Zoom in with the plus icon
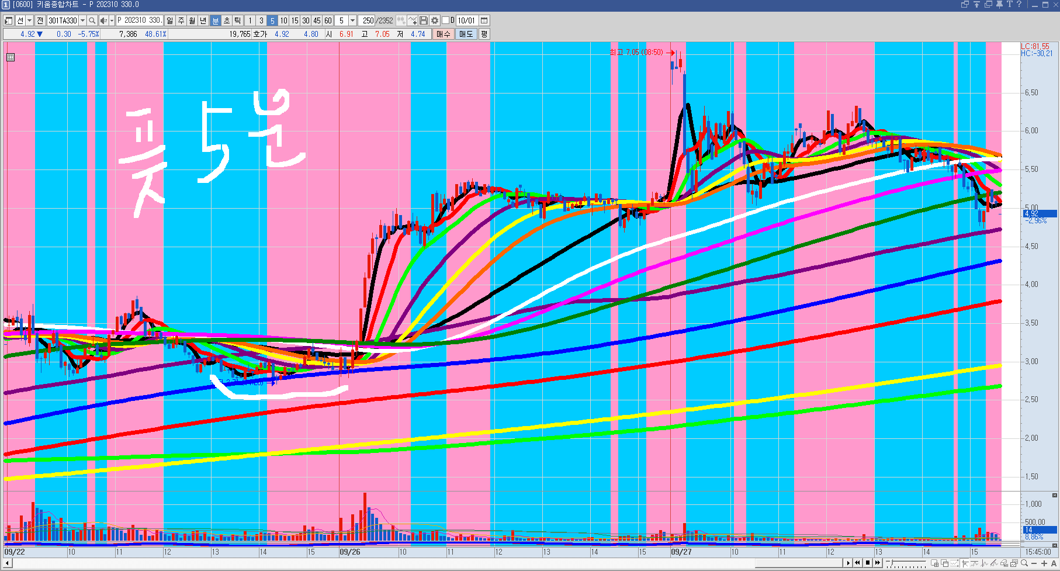1060x571 pixels. pyautogui.click(x=1044, y=563)
